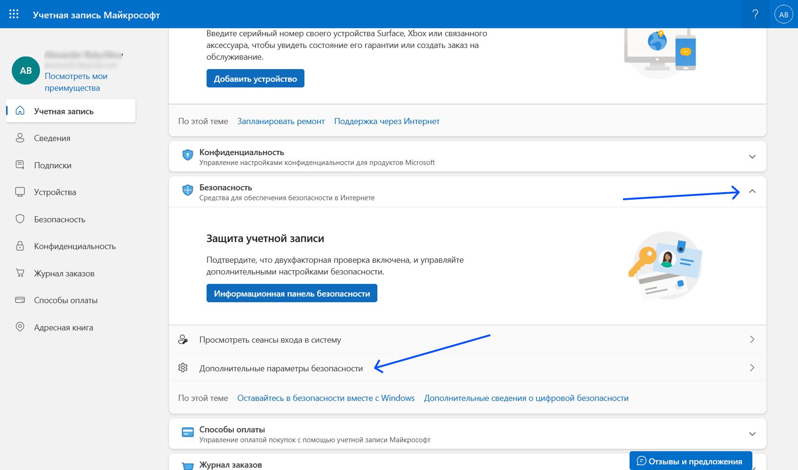Expand the Способы оплаты section chevron
The height and width of the screenshot is (470, 798).
752,434
